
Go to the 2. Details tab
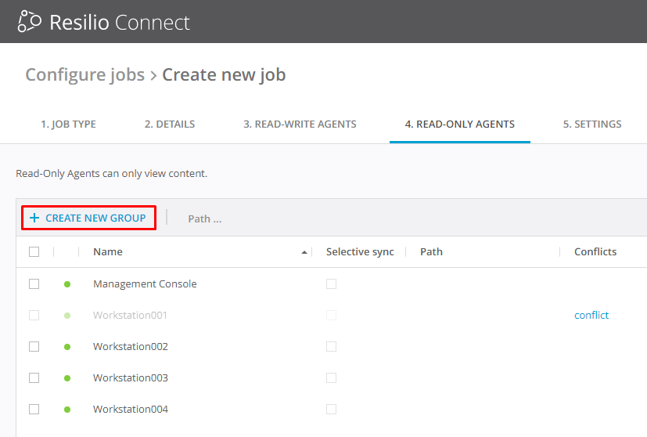tap(170, 124)
